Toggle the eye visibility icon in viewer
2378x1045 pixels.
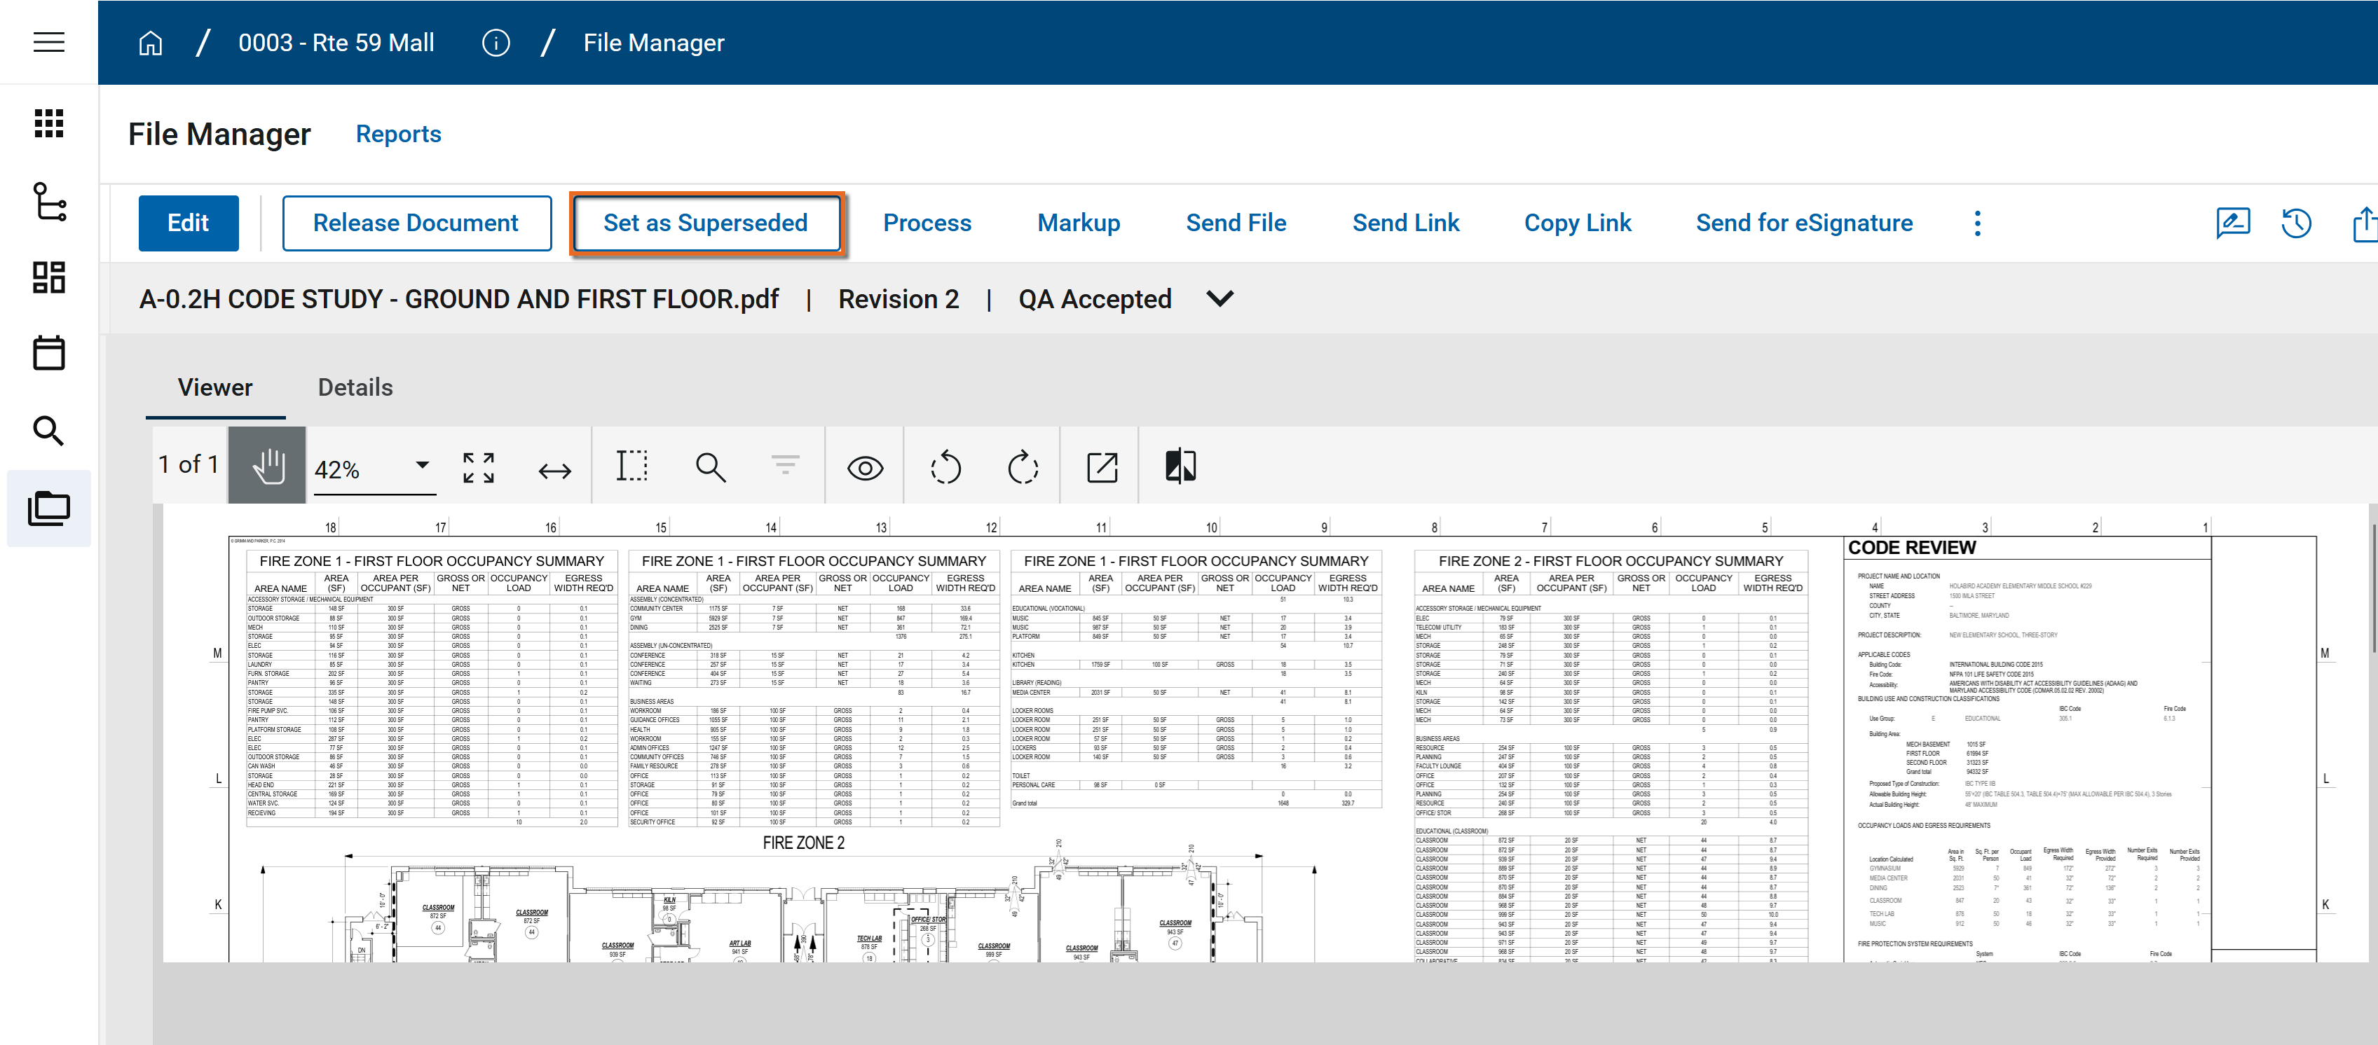click(x=864, y=469)
